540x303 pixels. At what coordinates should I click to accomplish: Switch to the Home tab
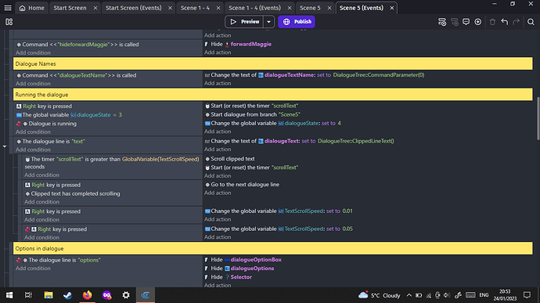31,8
